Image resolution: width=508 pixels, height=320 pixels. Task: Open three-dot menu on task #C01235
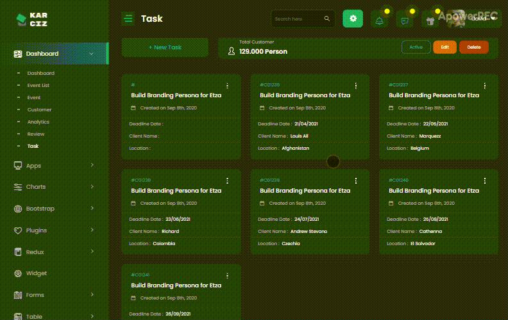(356, 86)
